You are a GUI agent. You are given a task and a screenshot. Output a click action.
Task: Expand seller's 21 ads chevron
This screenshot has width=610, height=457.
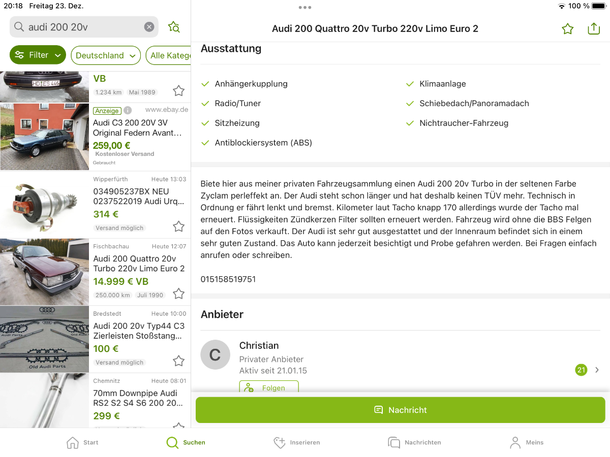(x=597, y=370)
